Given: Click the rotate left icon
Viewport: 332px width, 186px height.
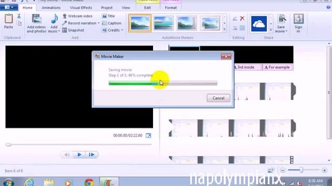Looking at the screenshot, I should [x=235, y=19].
